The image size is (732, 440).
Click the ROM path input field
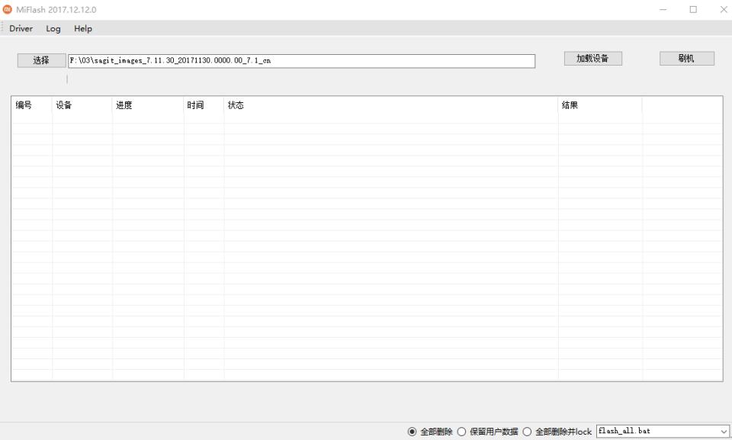pyautogui.click(x=301, y=60)
